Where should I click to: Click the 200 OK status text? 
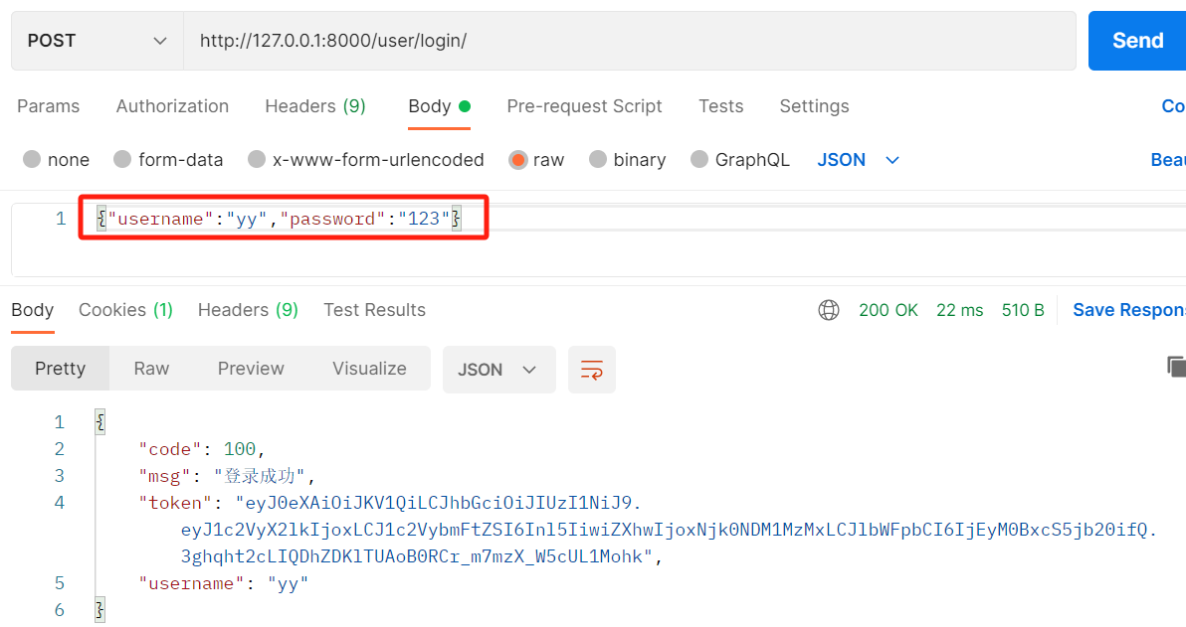(x=888, y=310)
